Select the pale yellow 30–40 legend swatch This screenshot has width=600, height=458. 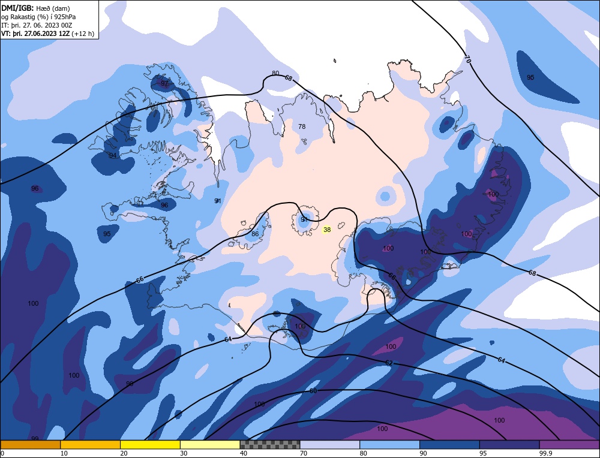[x=210, y=445]
